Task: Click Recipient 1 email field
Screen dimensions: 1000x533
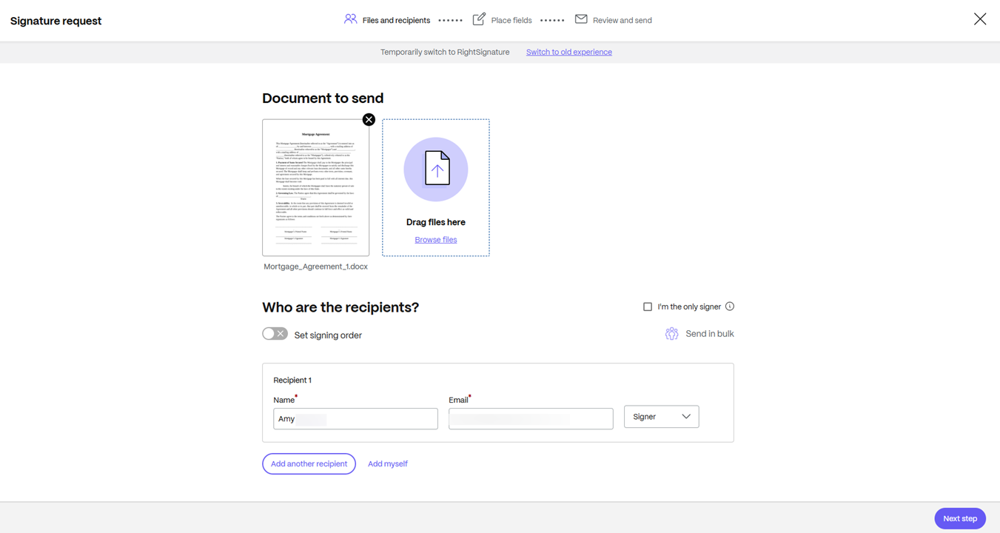Action: [530, 418]
